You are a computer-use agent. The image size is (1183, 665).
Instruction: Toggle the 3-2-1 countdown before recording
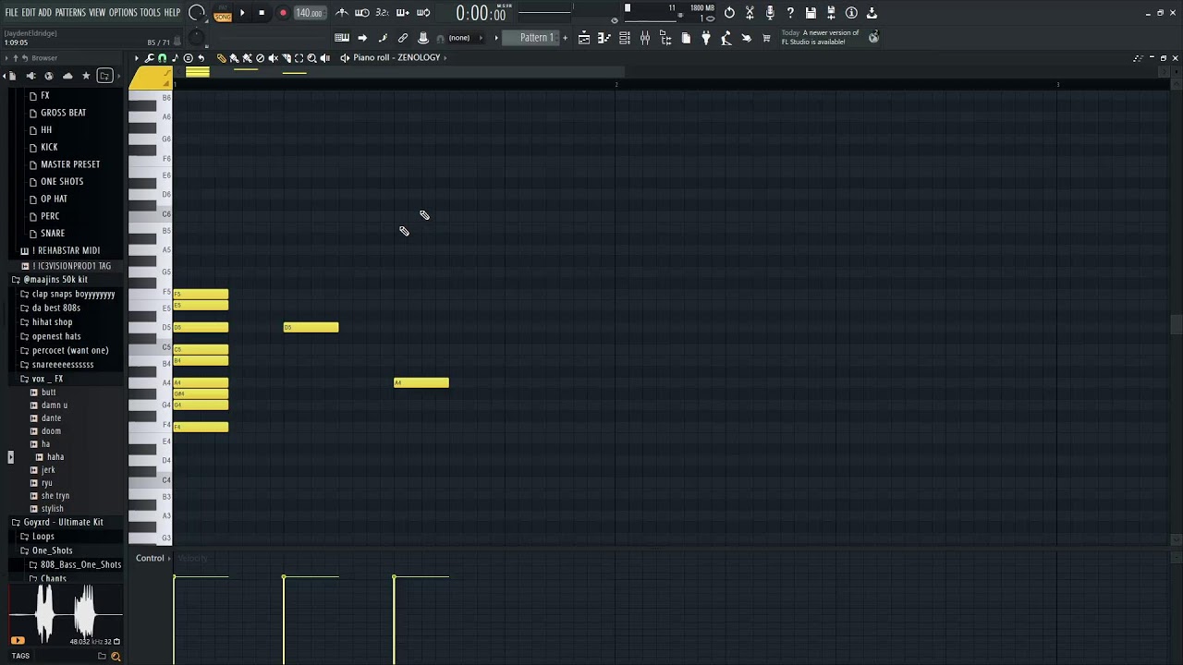pos(382,13)
